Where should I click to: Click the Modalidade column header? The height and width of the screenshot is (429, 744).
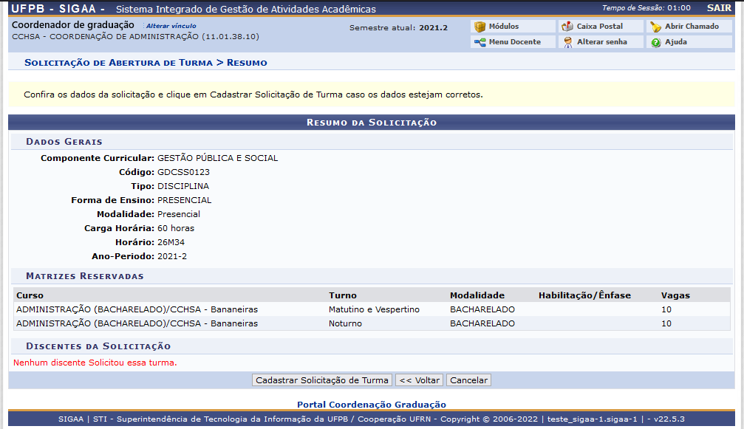(x=477, y=295)
